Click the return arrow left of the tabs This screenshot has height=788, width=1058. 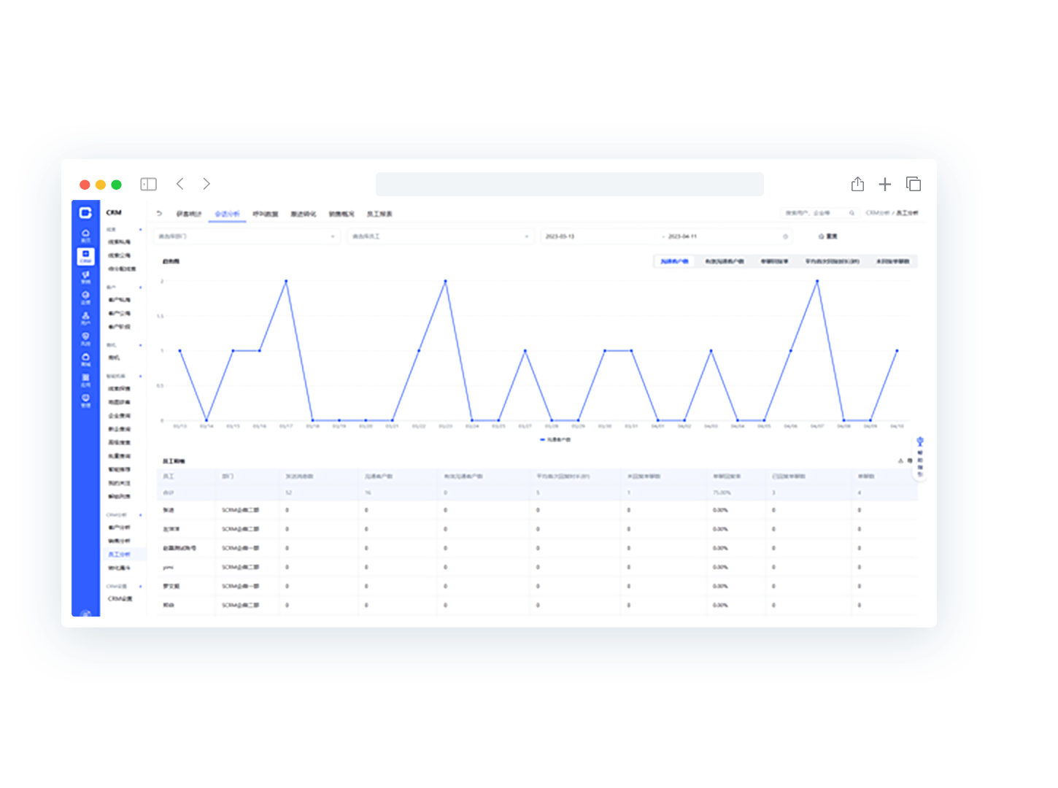click(x=159, y=214)
